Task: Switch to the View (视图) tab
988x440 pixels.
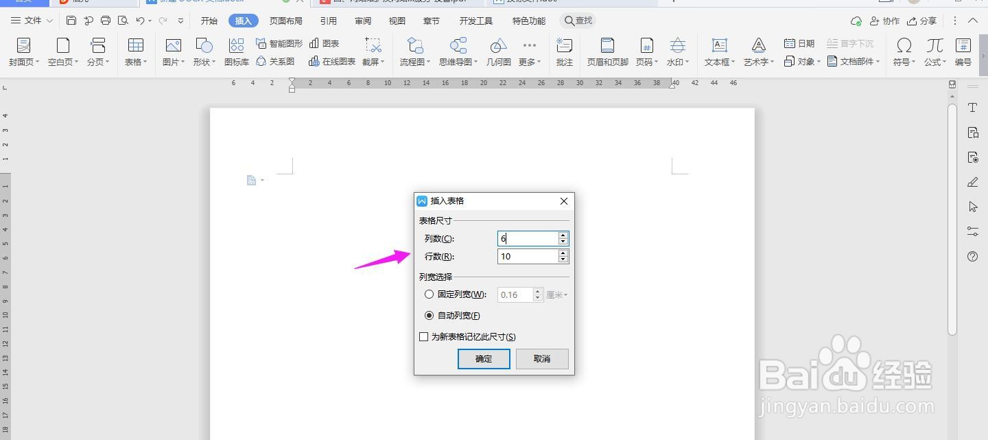Action: 397,21
